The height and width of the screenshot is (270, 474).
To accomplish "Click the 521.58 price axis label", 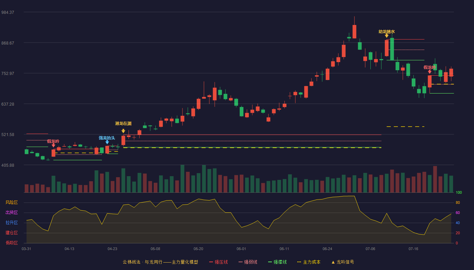I will (x=8, y=135).
